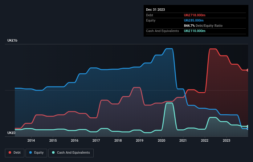The width and height of the screenshot is (253, 162).
Task: Click the 2021 x-axis label
Action: tap(183, 140)
